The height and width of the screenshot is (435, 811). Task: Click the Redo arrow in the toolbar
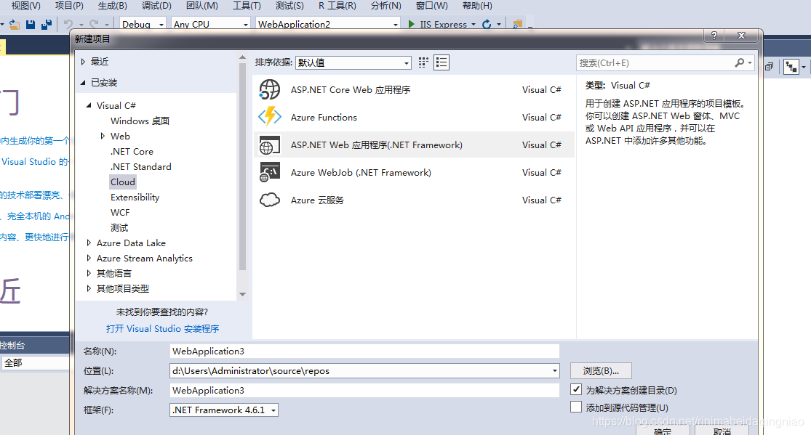94,24
